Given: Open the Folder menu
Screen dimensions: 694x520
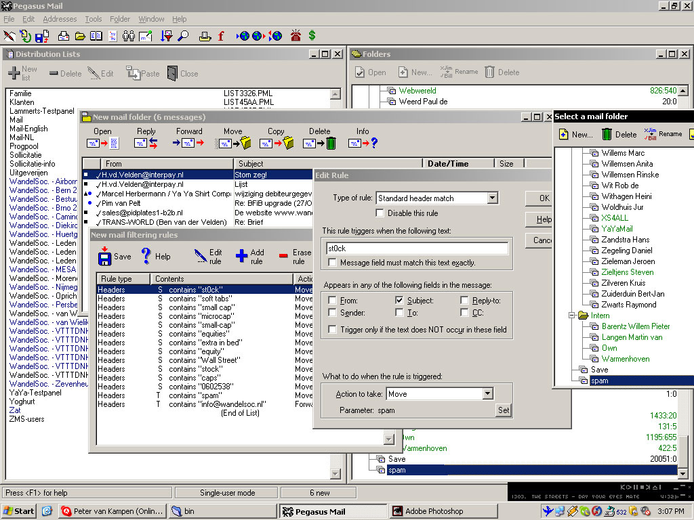Looking at the screenshot, I should pyautogui.click(x=120, y=19).
